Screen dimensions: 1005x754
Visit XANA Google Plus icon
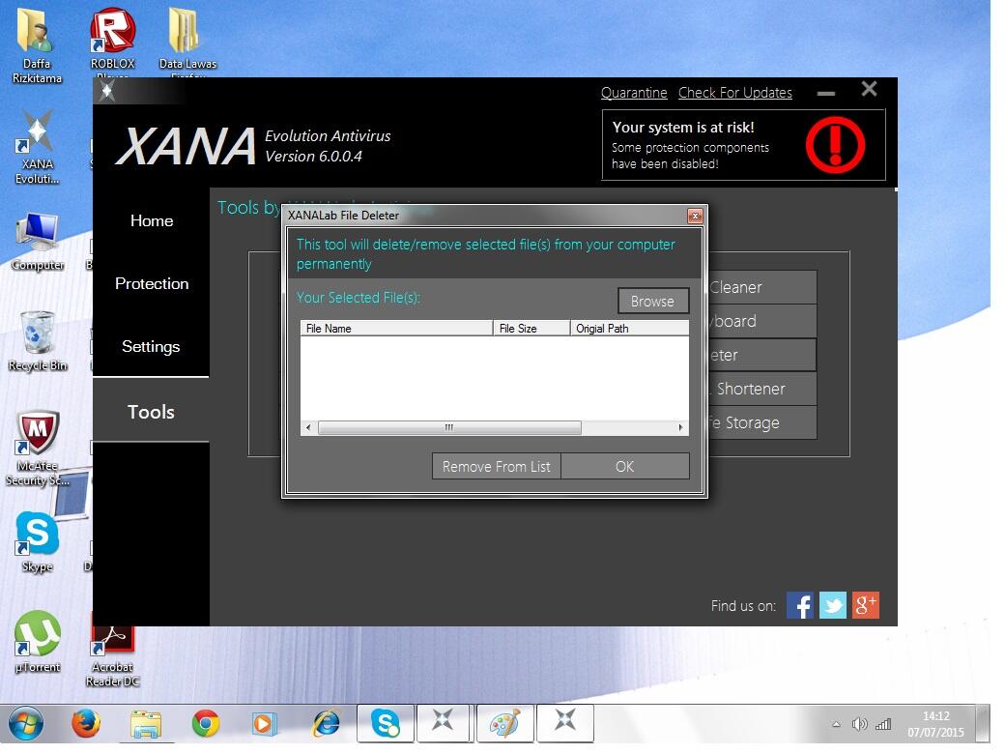865,605
